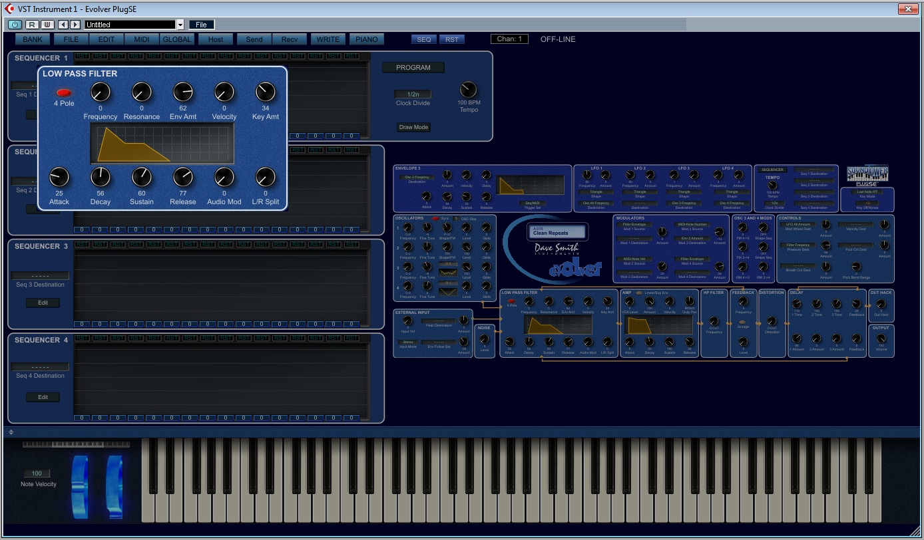Image resolution: width=924 pixels, height=540 pixels.
Task: Toggle the Feedback Grunge switch
Action: click(742, 323)
